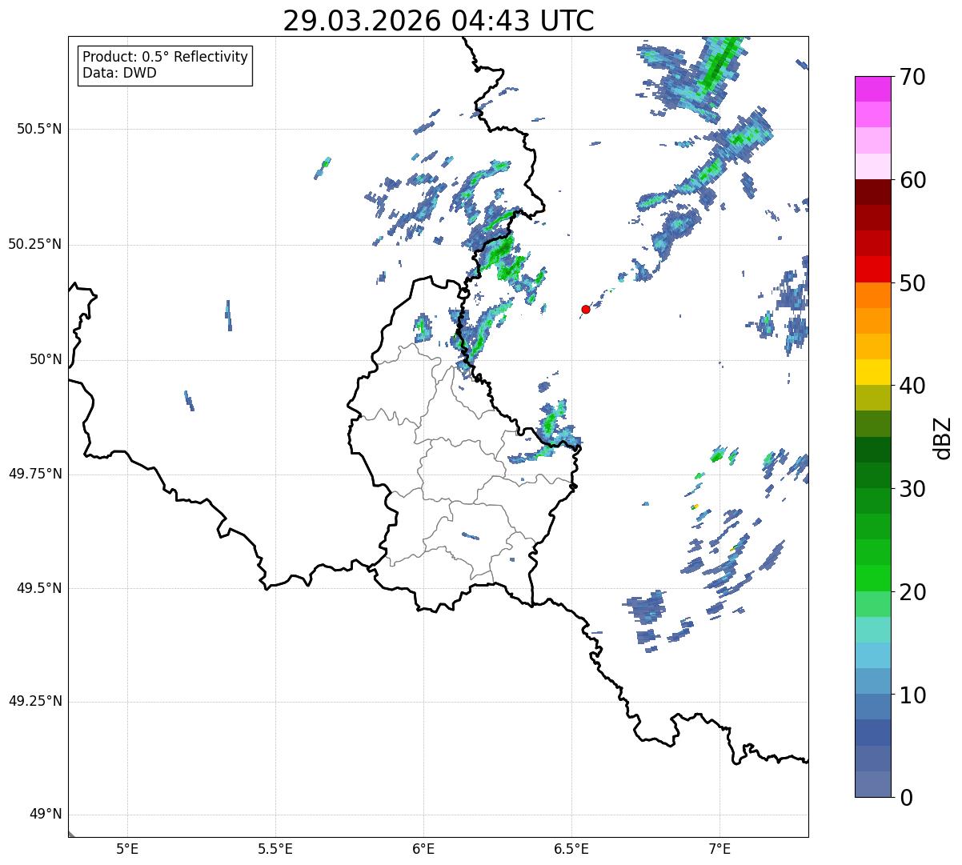This screenshot has width=962, height=865.
Task: Click the 50.25°N latitude label
Action: [35, 244]
